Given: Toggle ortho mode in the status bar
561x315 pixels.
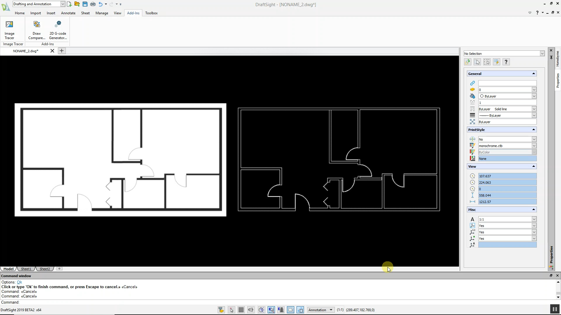Looking at the screenshot, I should 251,310.
